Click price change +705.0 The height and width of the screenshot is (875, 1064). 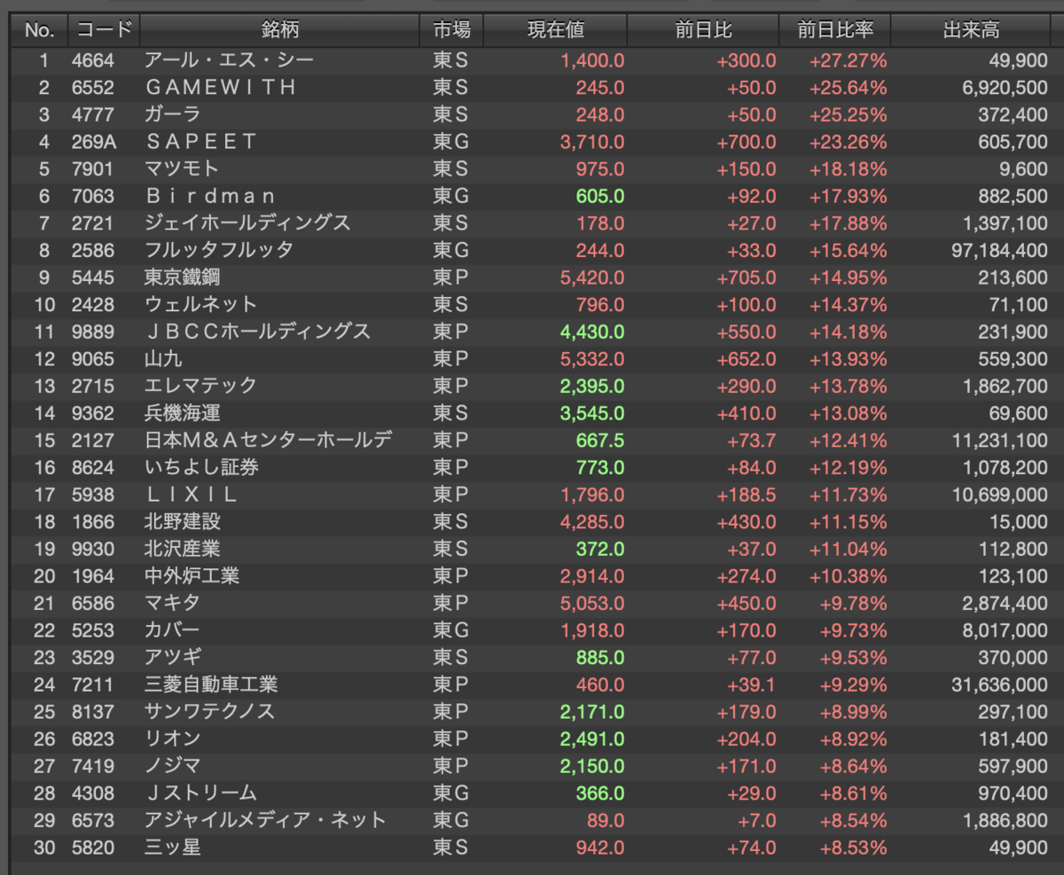(x=747, y=277)
